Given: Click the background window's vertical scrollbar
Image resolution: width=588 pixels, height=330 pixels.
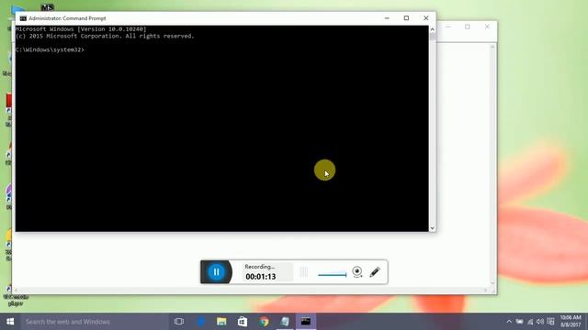Looking at the screenshot, I should [x=492, y=165].
